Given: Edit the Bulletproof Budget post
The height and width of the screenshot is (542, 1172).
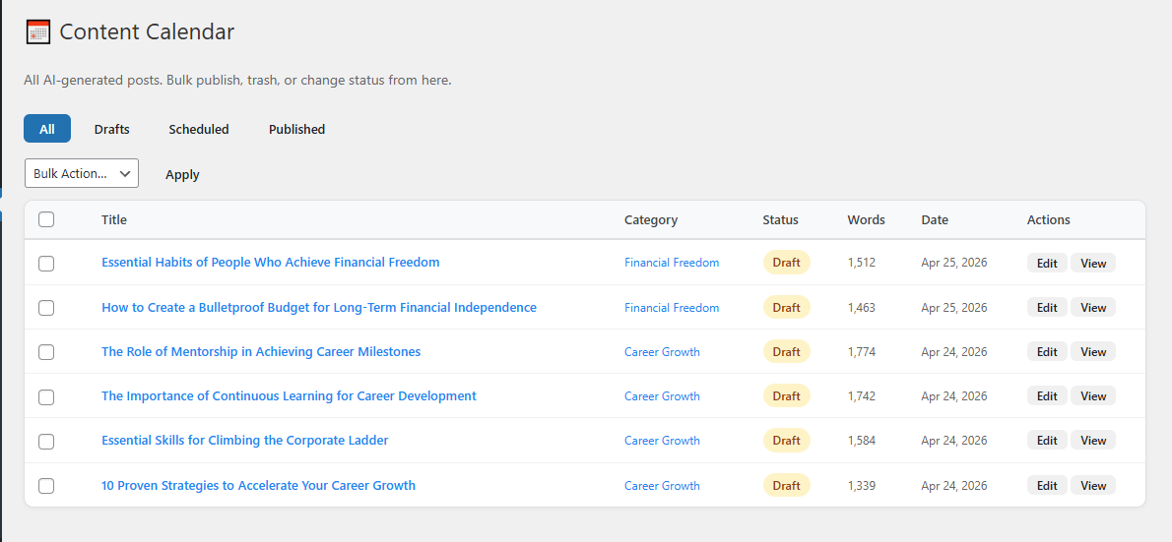Looking at the screenshot, I should click(1047, 308).
